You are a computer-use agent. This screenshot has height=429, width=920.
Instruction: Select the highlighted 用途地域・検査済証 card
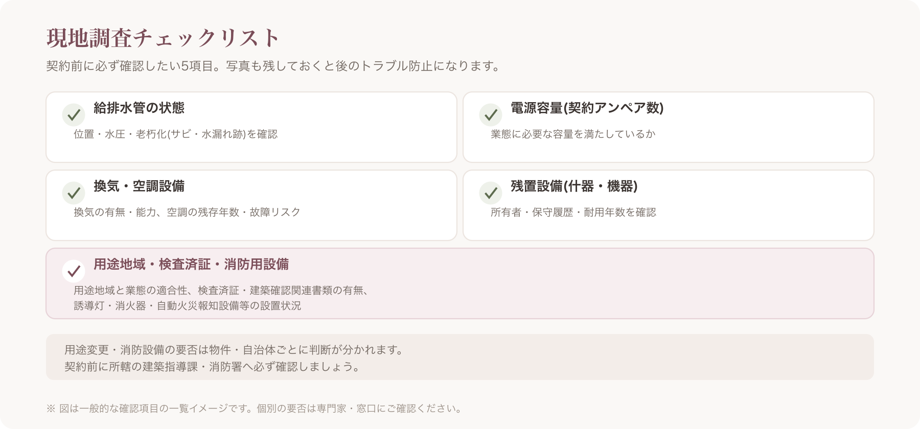(460, 283)
